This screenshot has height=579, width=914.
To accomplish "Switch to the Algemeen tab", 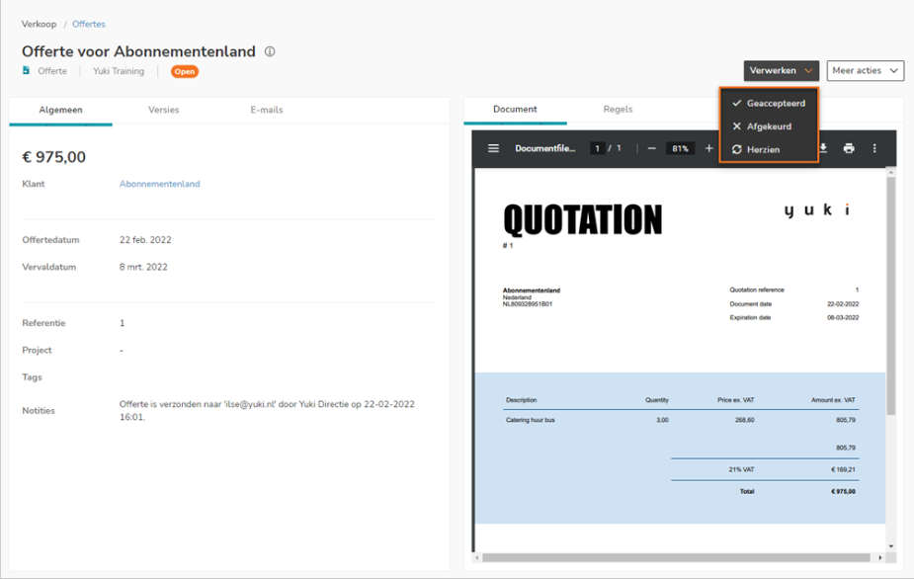I will [x=60, y=110].
